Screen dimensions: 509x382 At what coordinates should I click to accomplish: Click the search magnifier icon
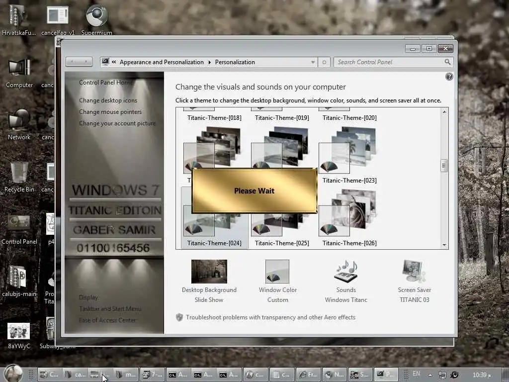pos(447,62)
